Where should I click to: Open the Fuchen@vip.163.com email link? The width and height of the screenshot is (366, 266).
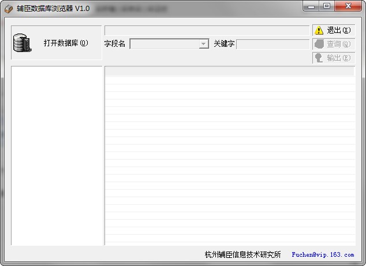coord(323,254)
